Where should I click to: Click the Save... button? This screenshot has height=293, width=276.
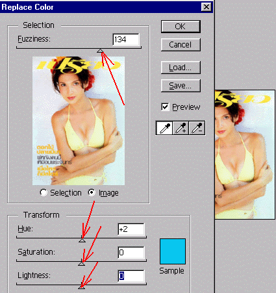[x=181, y=86]
